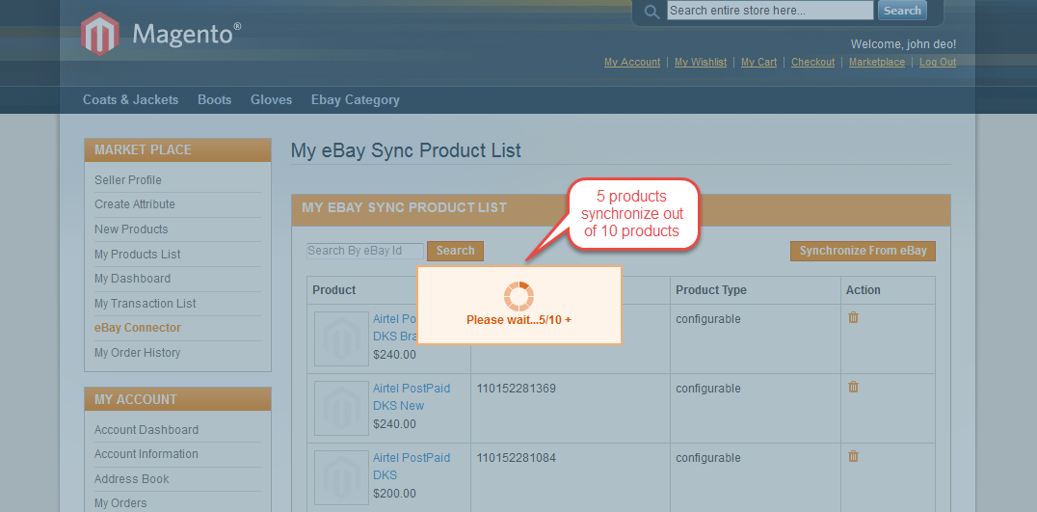Image resolution: width=1037 pixels, height=512 pixels.
Task: Open Seller Profile in sidebar
Action: tap(127, 180)
